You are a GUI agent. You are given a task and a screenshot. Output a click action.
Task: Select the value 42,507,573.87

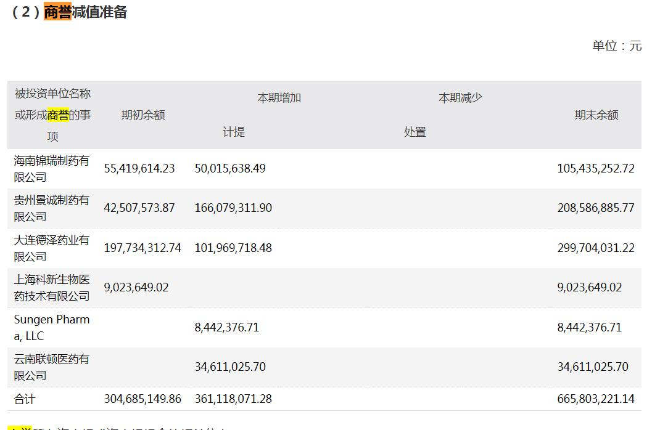[139, 208]
